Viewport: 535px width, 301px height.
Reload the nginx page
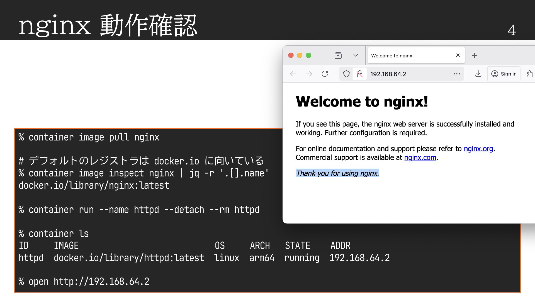325,74
